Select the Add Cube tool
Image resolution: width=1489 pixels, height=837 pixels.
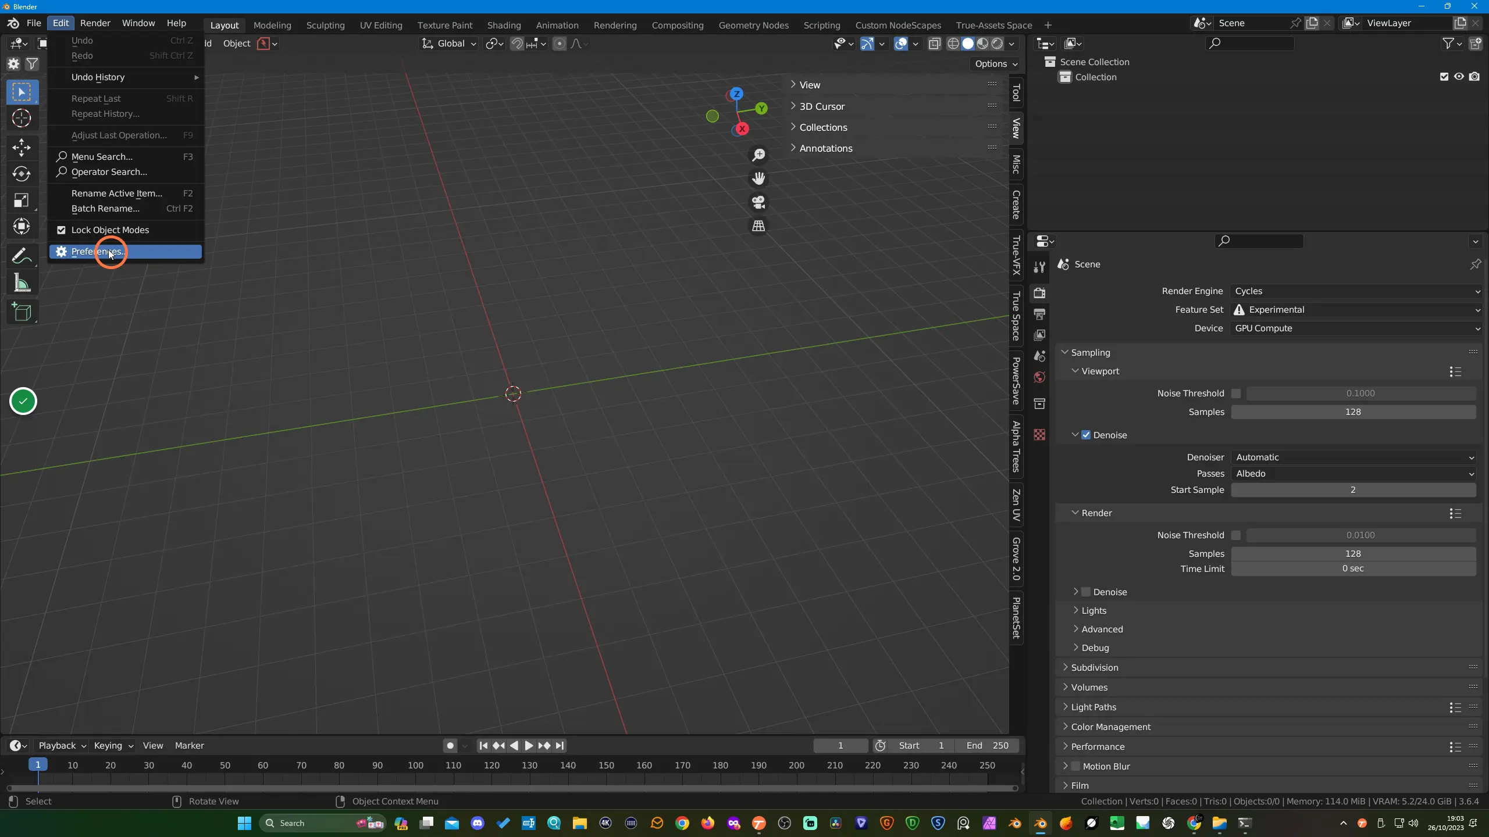(22, 312)
